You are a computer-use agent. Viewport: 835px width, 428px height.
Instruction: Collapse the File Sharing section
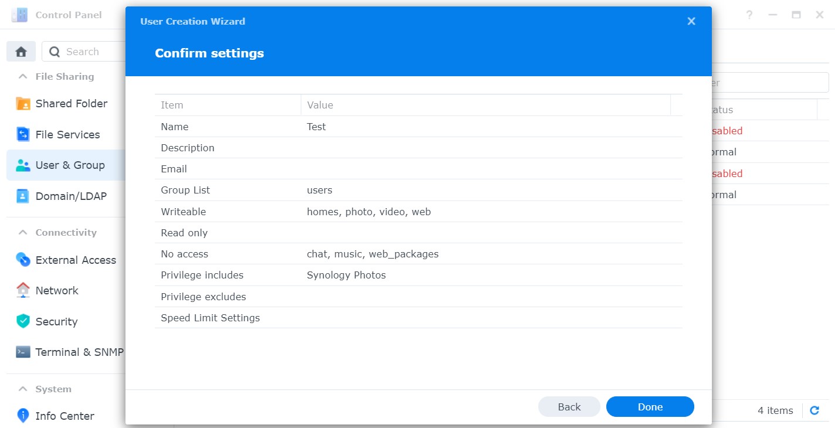[23, 76]
